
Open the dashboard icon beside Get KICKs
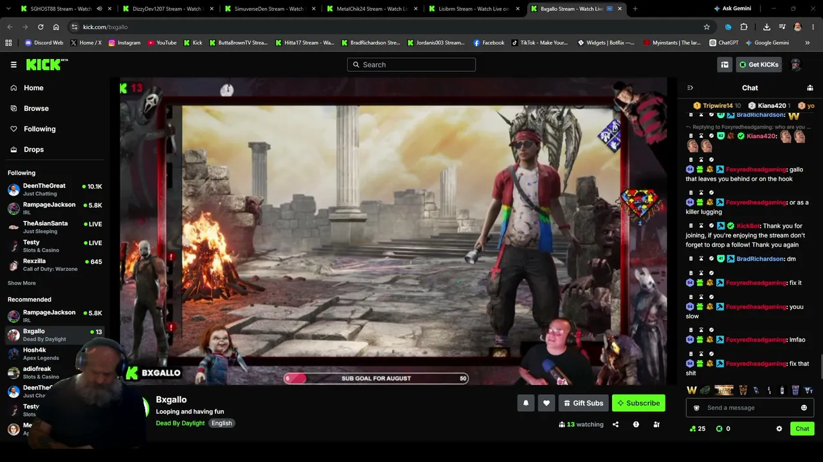725,64
